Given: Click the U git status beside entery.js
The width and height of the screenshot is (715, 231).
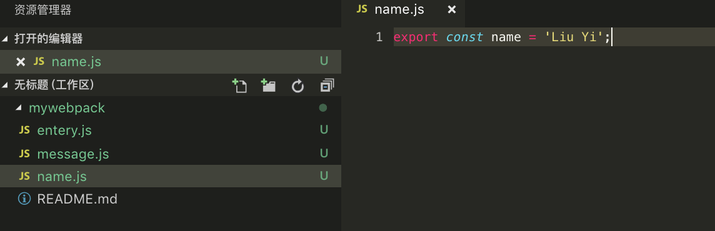Looking at the screenshot, I should [324, 130].
